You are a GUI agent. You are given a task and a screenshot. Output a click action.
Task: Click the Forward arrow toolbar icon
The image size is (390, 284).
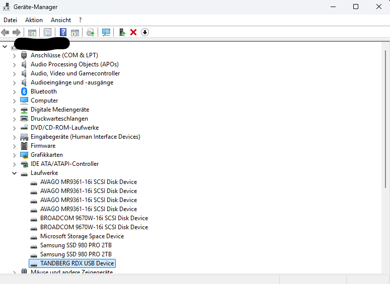pyautogui.click(x=17, y=32)
